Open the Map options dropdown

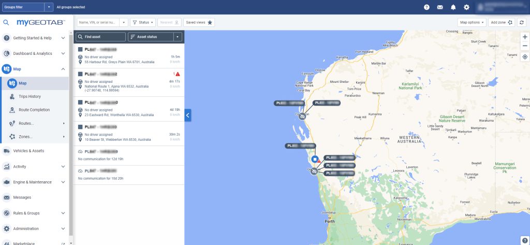click(x=472, y=22)
